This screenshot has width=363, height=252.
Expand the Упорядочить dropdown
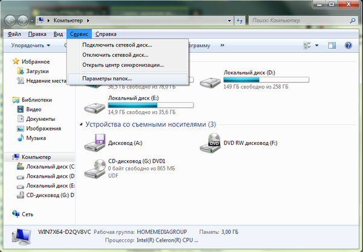pos(30,45)
